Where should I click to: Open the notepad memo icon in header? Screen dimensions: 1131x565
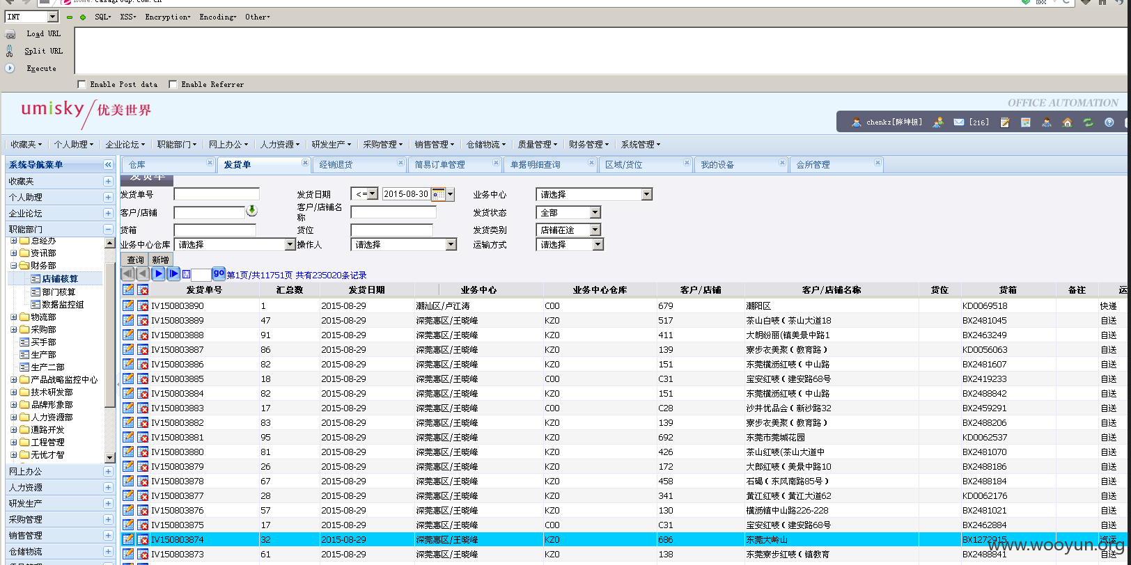[x=1005, y=122]
